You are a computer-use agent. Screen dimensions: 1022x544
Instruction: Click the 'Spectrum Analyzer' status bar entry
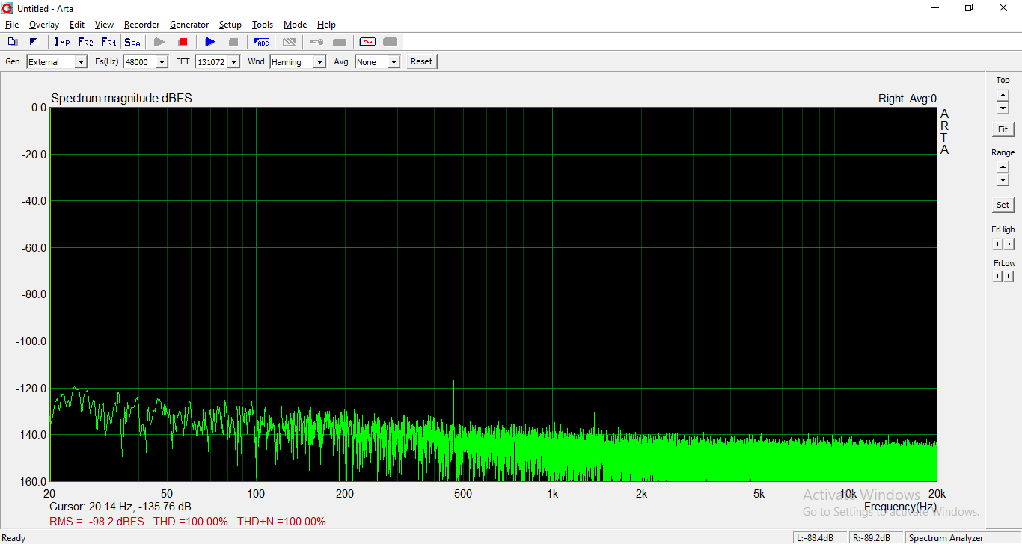(x=946, y=538)
